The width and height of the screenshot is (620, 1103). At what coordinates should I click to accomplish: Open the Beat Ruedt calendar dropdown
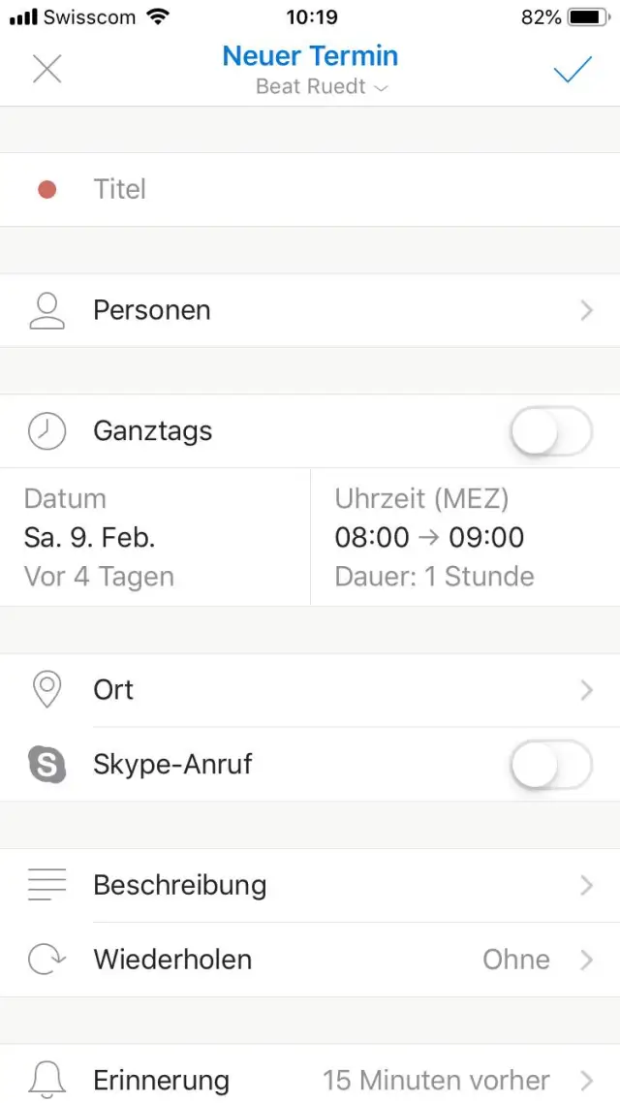(322, 87)
